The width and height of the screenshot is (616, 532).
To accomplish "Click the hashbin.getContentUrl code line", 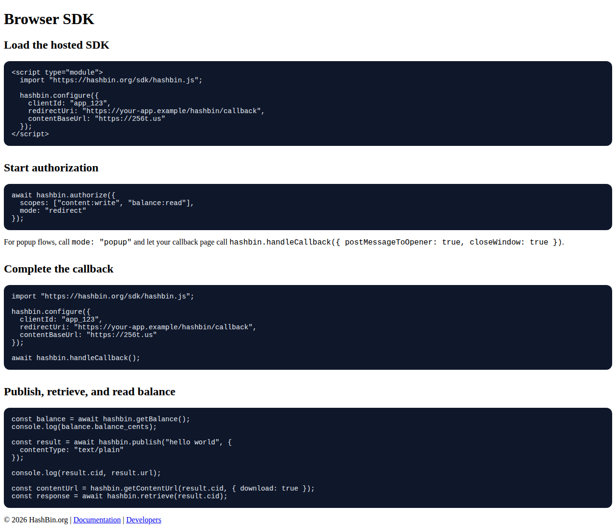I will tap(163, 489).
